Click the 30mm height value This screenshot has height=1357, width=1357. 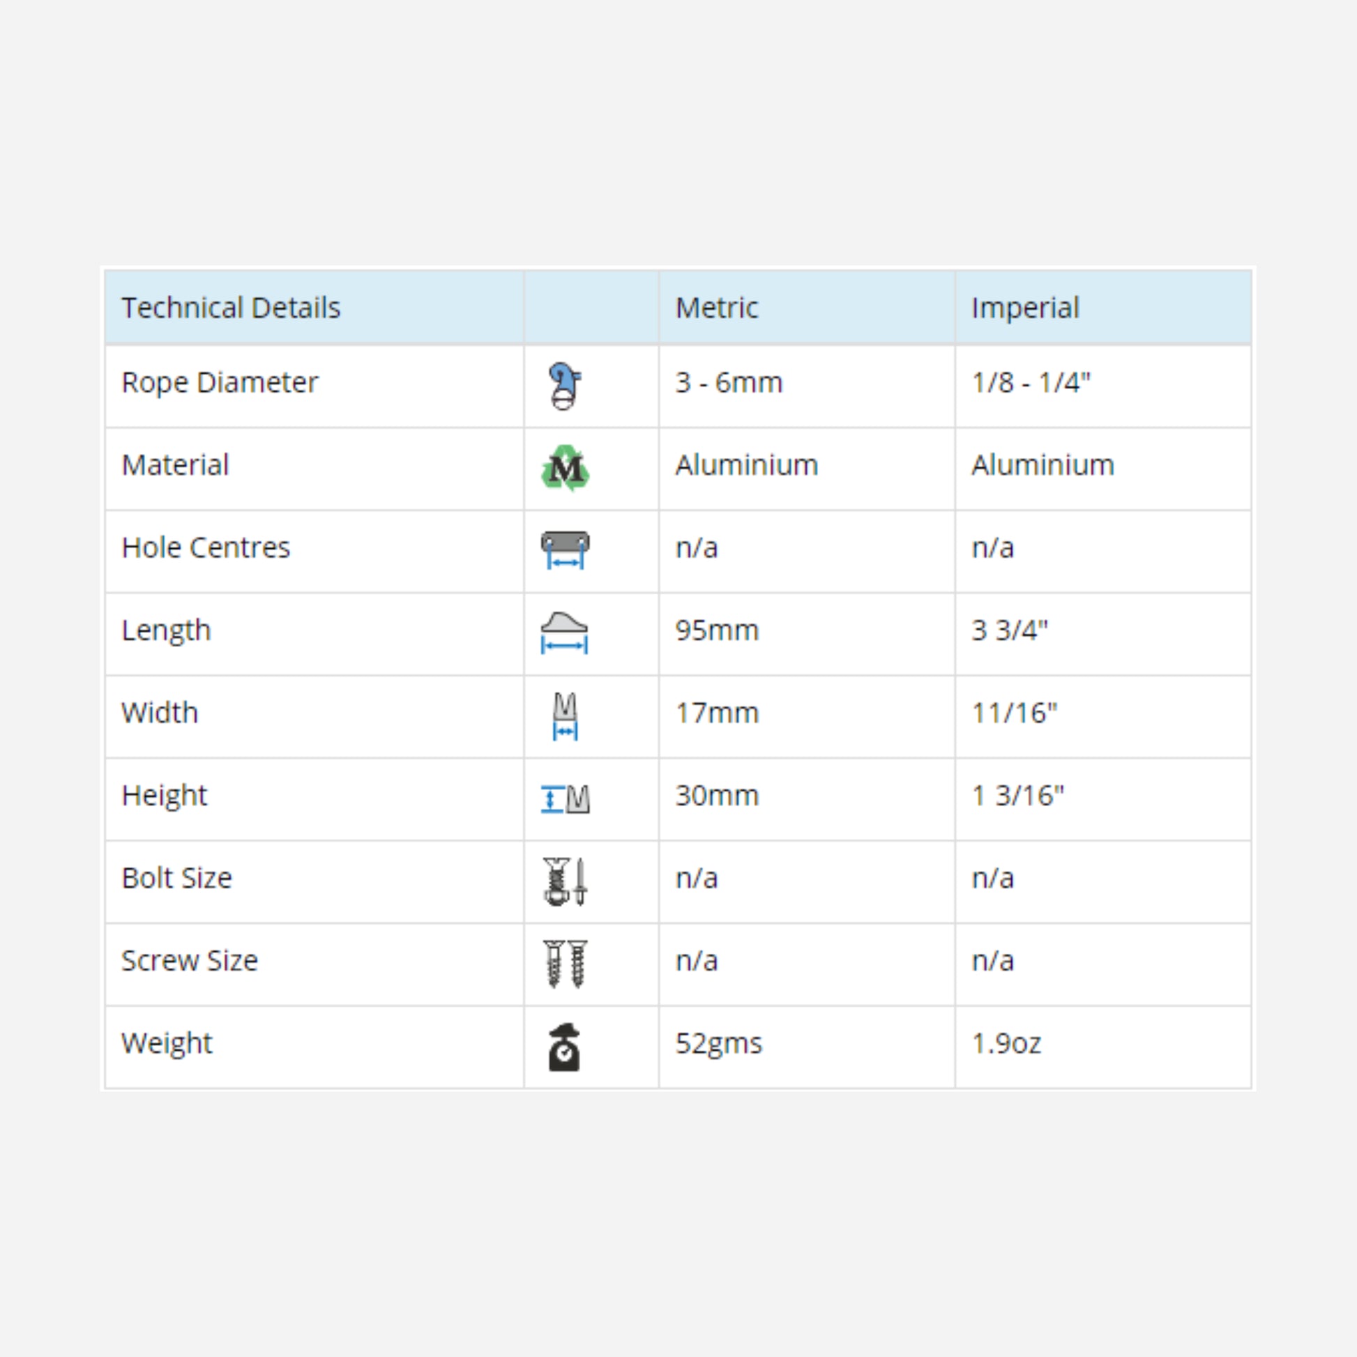point(716,796)
